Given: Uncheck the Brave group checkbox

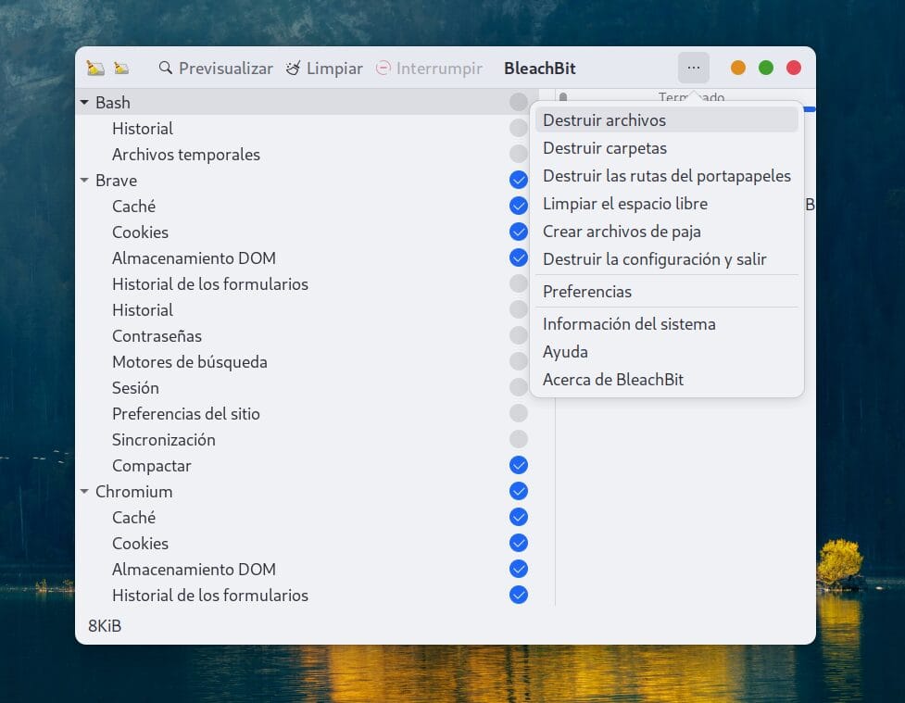Looking at the screenshot, I should [519, 180].
